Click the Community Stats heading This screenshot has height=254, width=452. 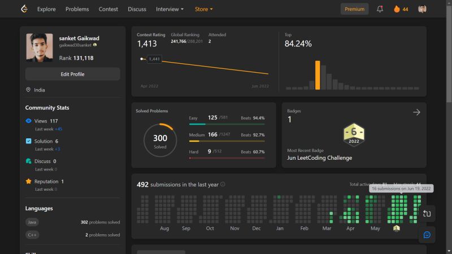[x=47, y=108]
